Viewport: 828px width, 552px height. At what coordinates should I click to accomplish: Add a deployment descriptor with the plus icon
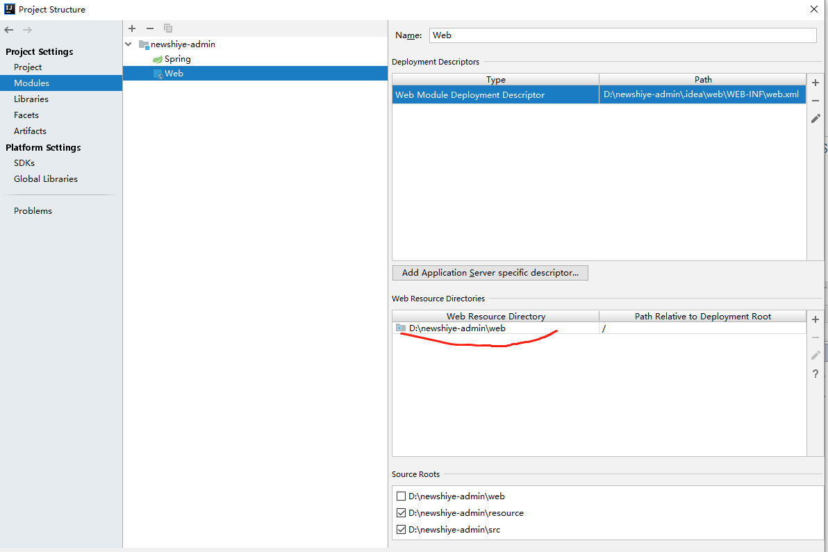tap(815, 83)
